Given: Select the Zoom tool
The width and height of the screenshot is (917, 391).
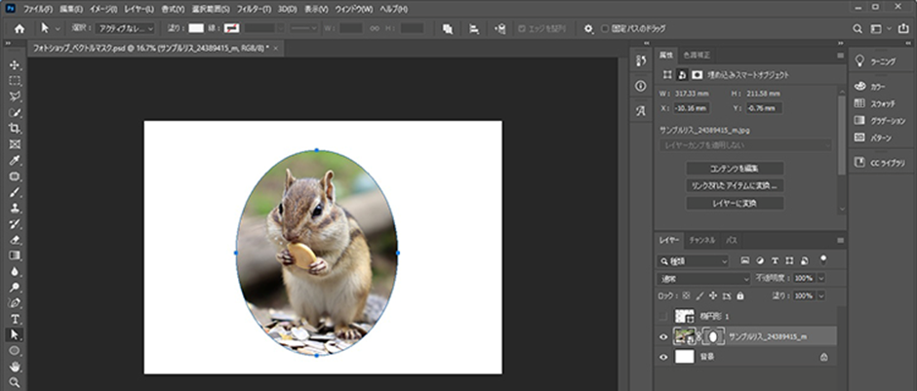Looking at the screenshot, I should (15, 382).
